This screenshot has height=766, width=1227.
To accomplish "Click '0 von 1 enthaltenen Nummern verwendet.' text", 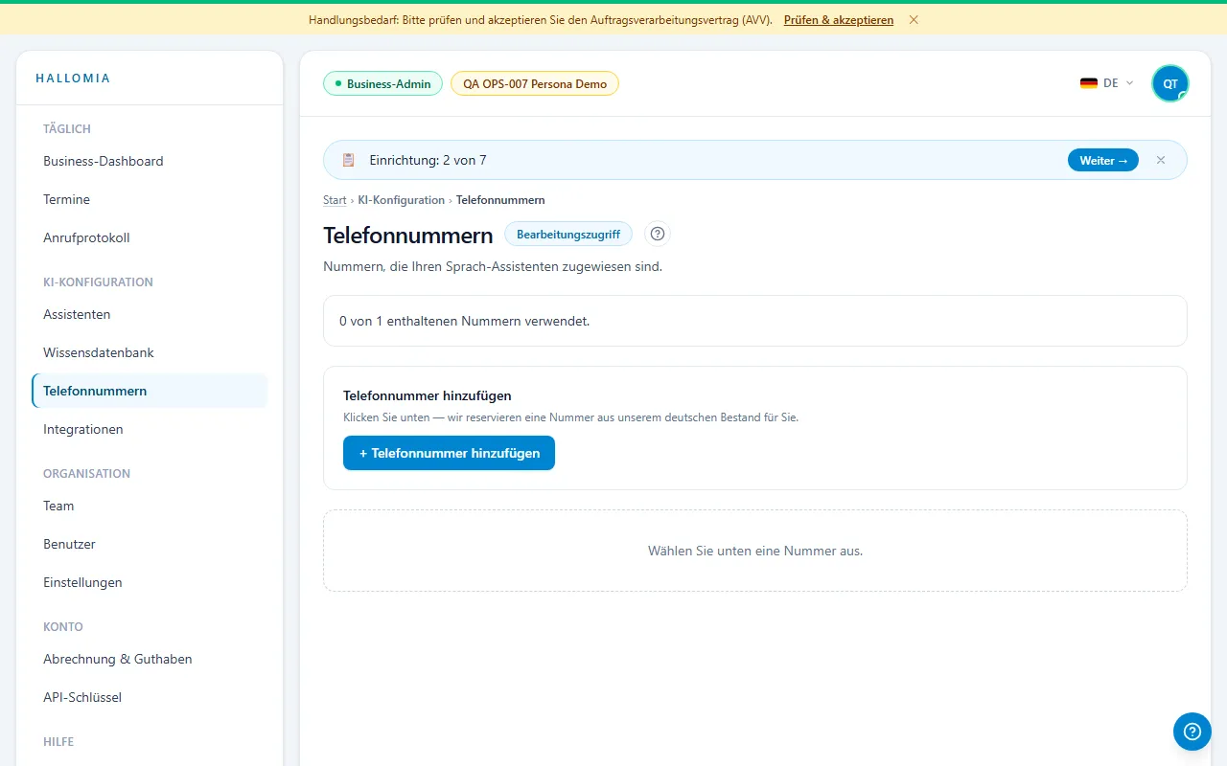I will point(465,321).
